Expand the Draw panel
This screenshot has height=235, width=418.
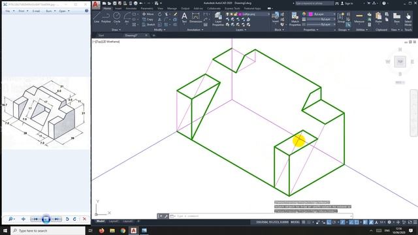click(x=116, y=29)
